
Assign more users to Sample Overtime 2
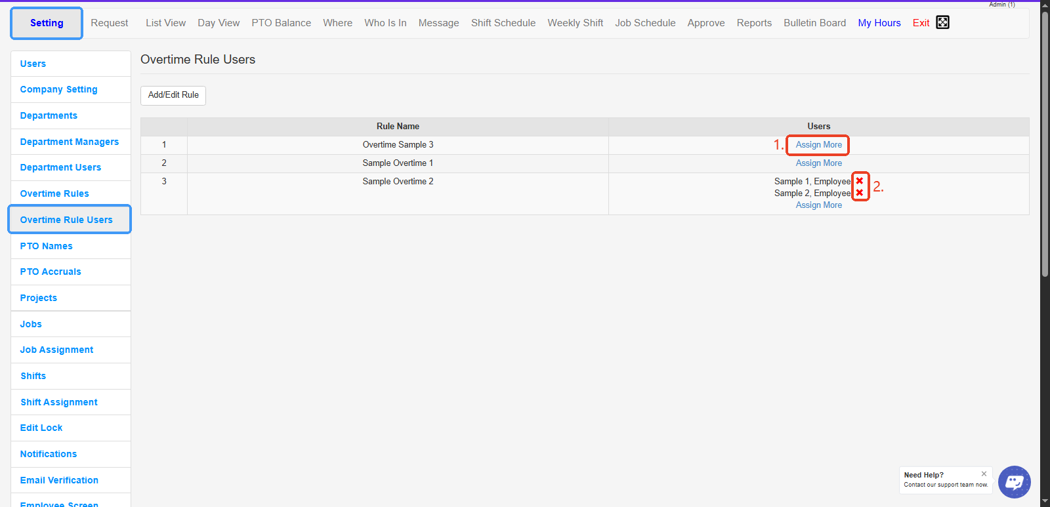(x=818, y=205)
